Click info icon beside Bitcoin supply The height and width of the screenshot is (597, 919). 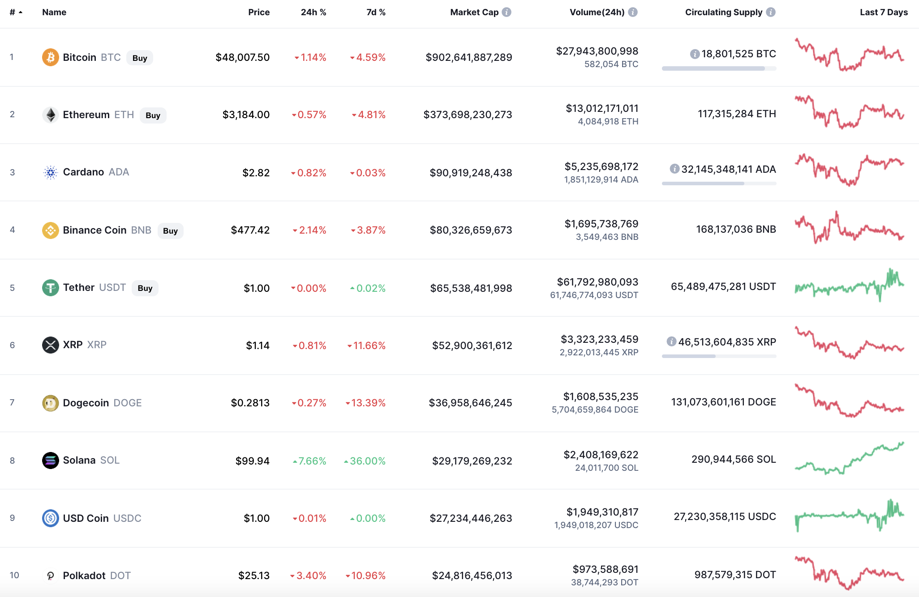pyautogui.click(x=695, y=54)
